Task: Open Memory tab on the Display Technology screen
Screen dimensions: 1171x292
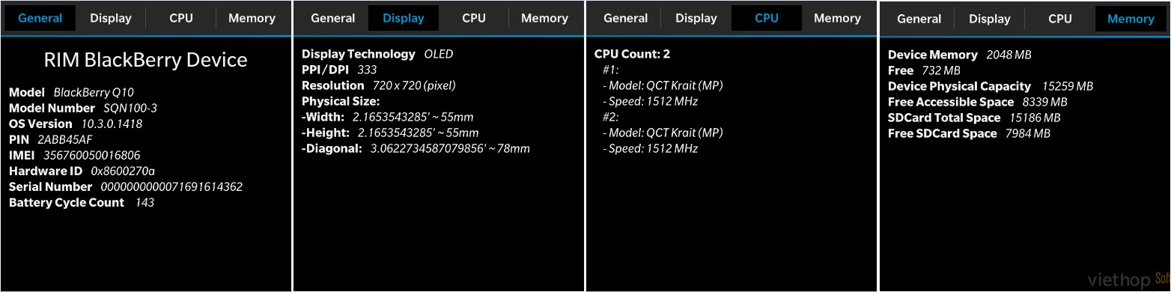Action: [x=544, y=18]
